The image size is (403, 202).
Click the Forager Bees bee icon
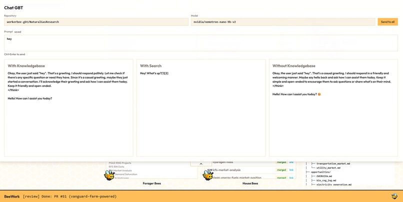point(109,175)
